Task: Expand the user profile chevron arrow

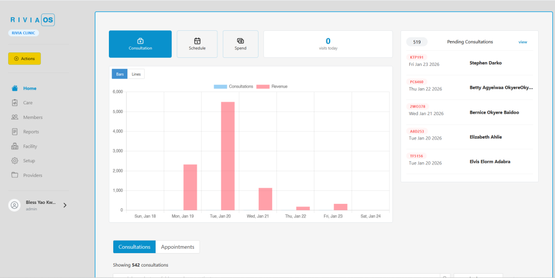Action: [64, 205]
